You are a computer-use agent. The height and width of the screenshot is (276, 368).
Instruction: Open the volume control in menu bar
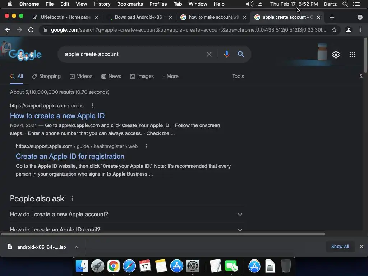click(249, 4)
